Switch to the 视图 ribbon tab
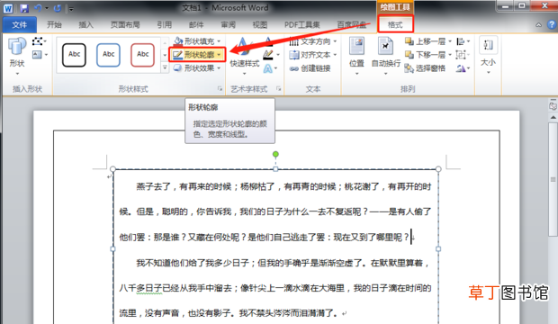Screen dimensions: 558x324 [x=260, y=24]
